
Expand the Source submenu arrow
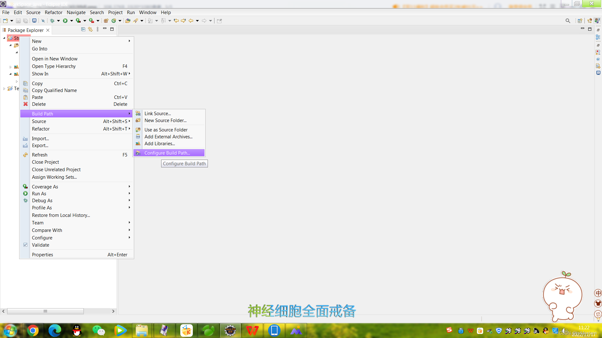(x=130, y=121)
